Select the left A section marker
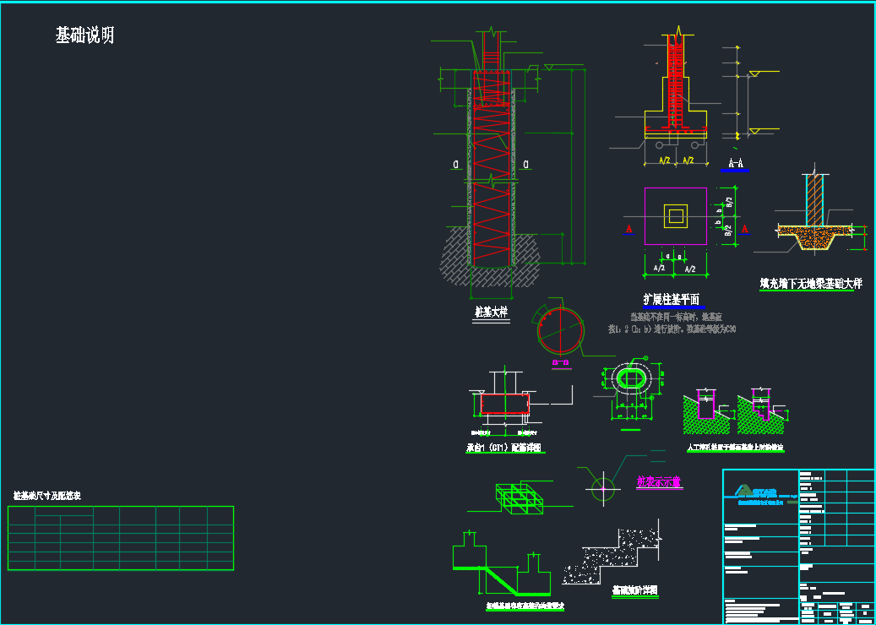The width and height of the screenshot is (876, 625). [629, 230]
